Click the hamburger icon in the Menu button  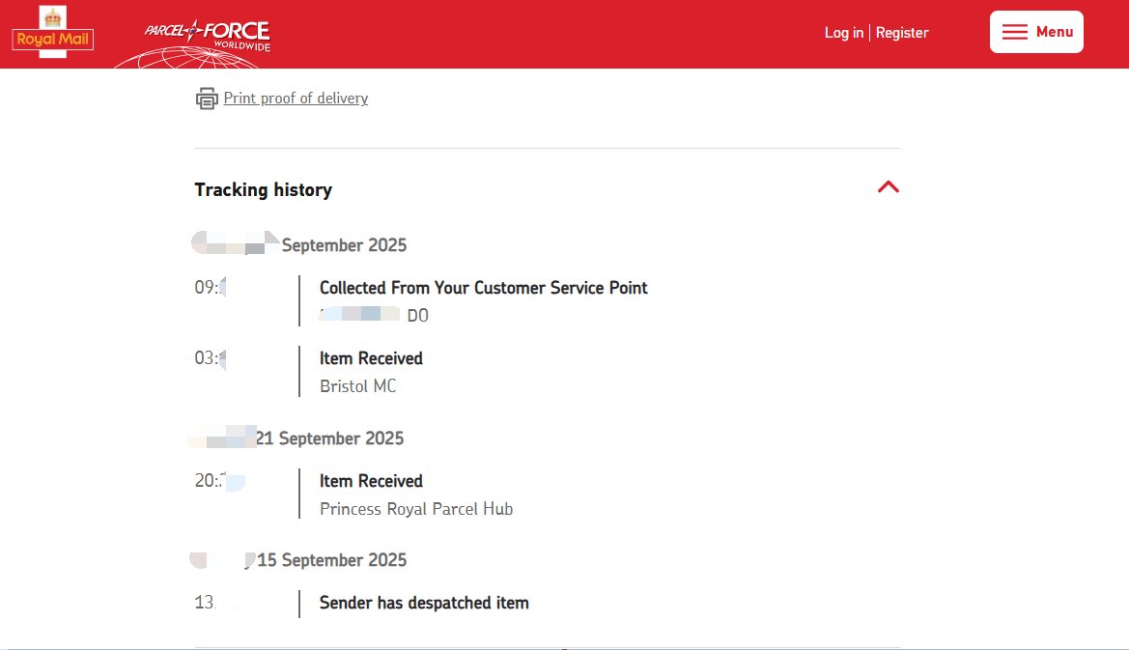click(x=1014, y=32)
